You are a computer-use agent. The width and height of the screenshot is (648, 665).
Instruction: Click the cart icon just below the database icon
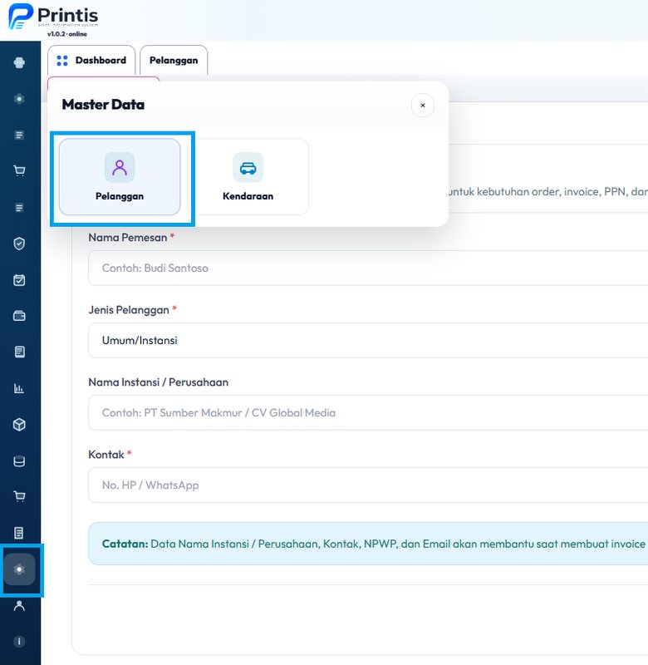[x=19, y=496]
